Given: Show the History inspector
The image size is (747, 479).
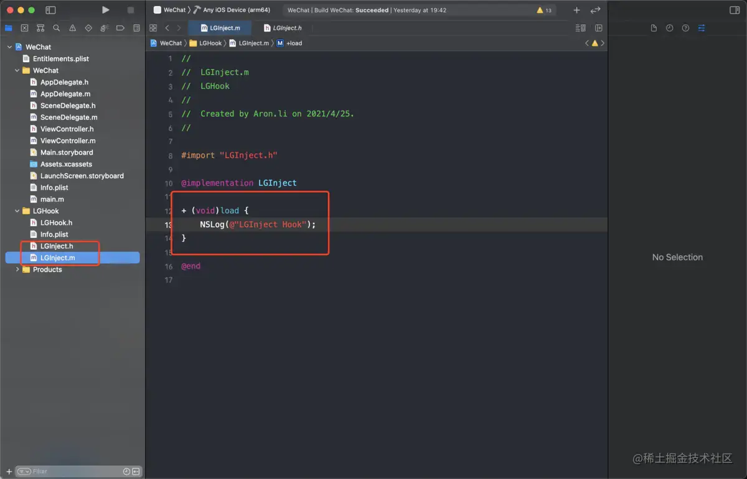Looking at the screenshot, I should [x=669, y=28].
